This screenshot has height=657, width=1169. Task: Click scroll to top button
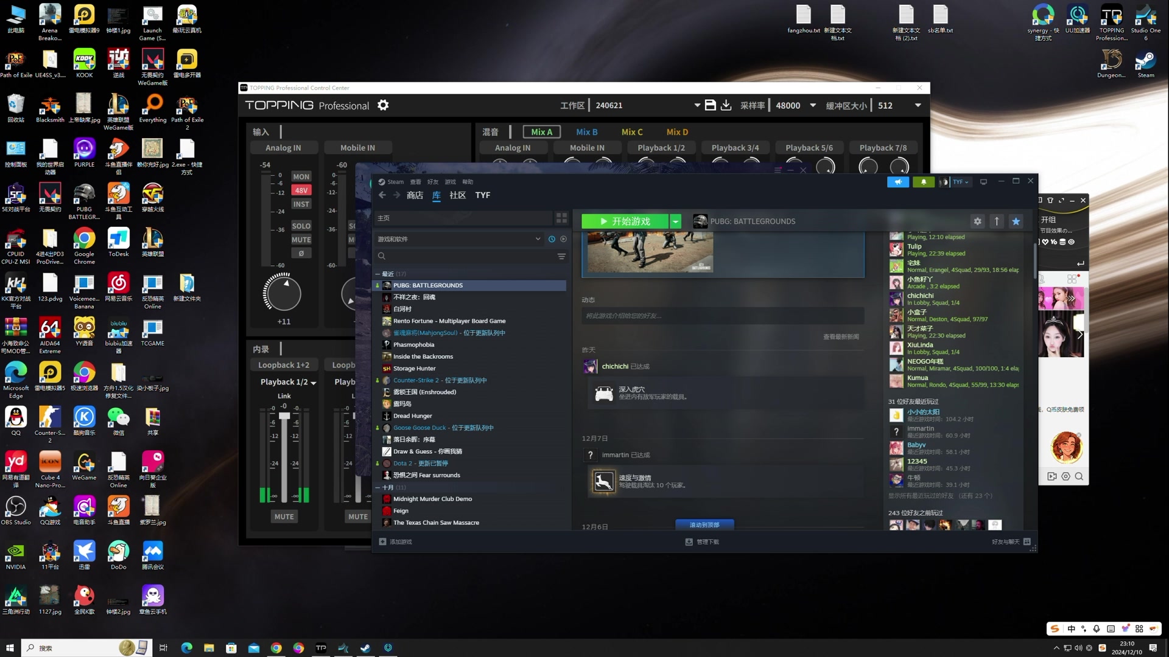[704, 524]
